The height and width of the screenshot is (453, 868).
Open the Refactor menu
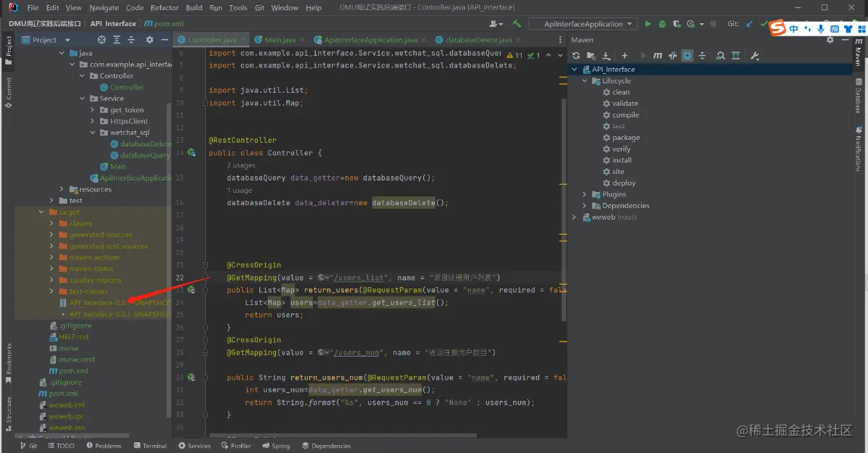(164, 7)
